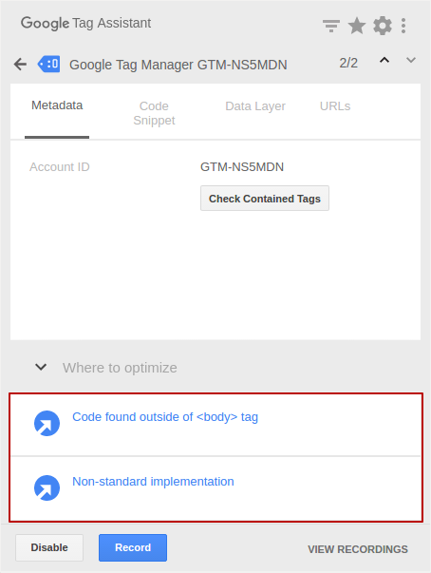The width and height of the screenshot is (431, 573).
Task: Open the filter icon in header
Action: tap(331, 26)
